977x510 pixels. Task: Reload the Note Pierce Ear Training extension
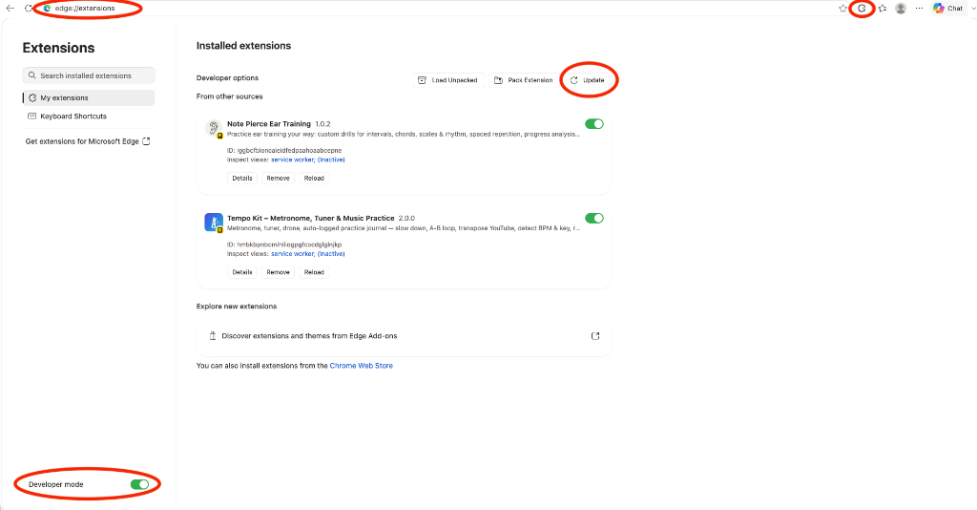click(x=314, y=179)
